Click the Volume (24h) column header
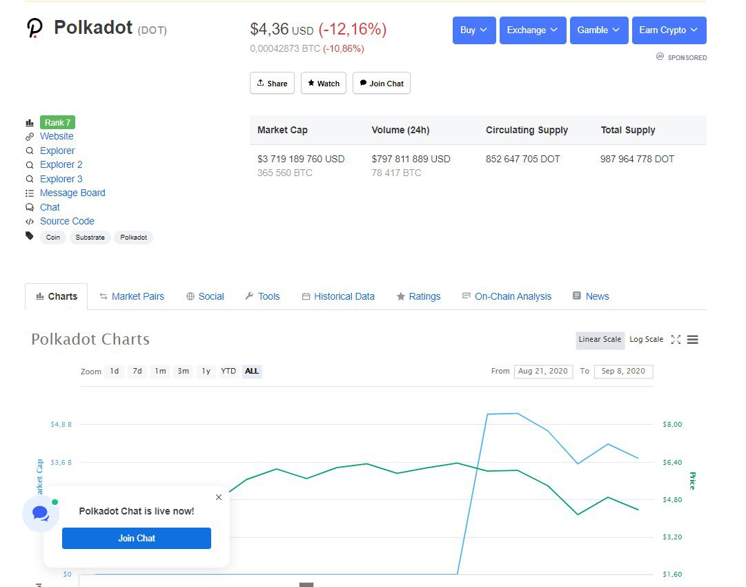Viewport: 746px width, 587px height. point(400,130)
